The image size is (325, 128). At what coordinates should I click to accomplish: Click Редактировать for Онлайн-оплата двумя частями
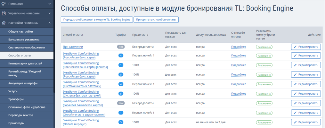(x=306, y=113)
